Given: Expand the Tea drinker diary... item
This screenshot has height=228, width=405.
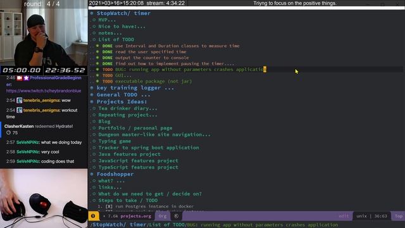Looking at the screenshot, I should 128,108.
